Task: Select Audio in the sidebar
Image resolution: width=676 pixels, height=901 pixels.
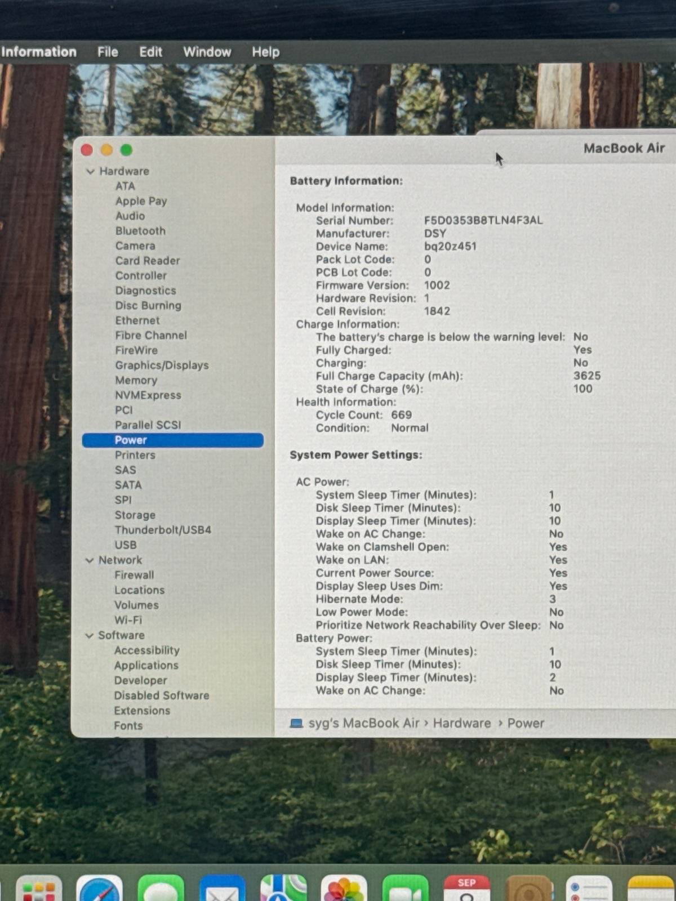Action: coord(130,216)
